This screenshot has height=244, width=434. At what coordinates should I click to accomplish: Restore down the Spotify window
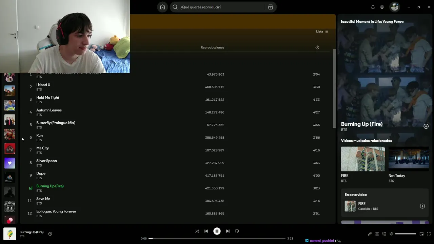[x=419, y=7]
